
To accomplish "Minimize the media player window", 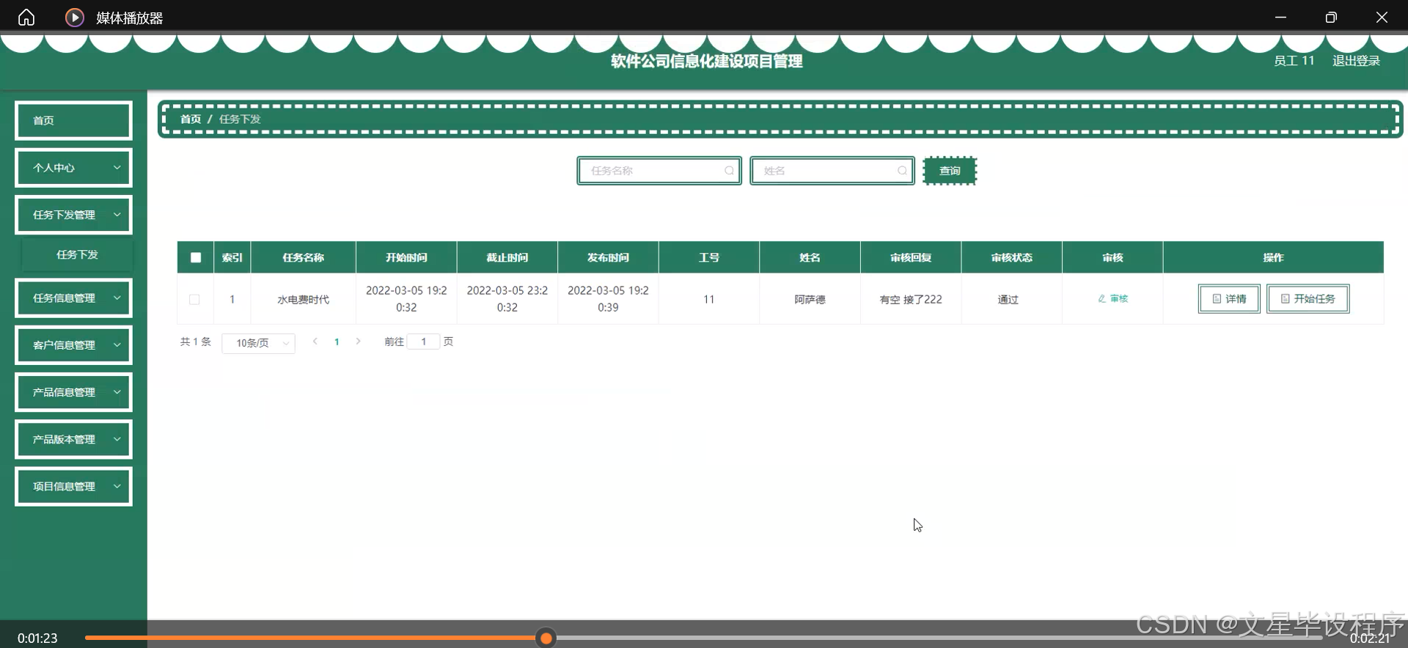I will 1280,17.
